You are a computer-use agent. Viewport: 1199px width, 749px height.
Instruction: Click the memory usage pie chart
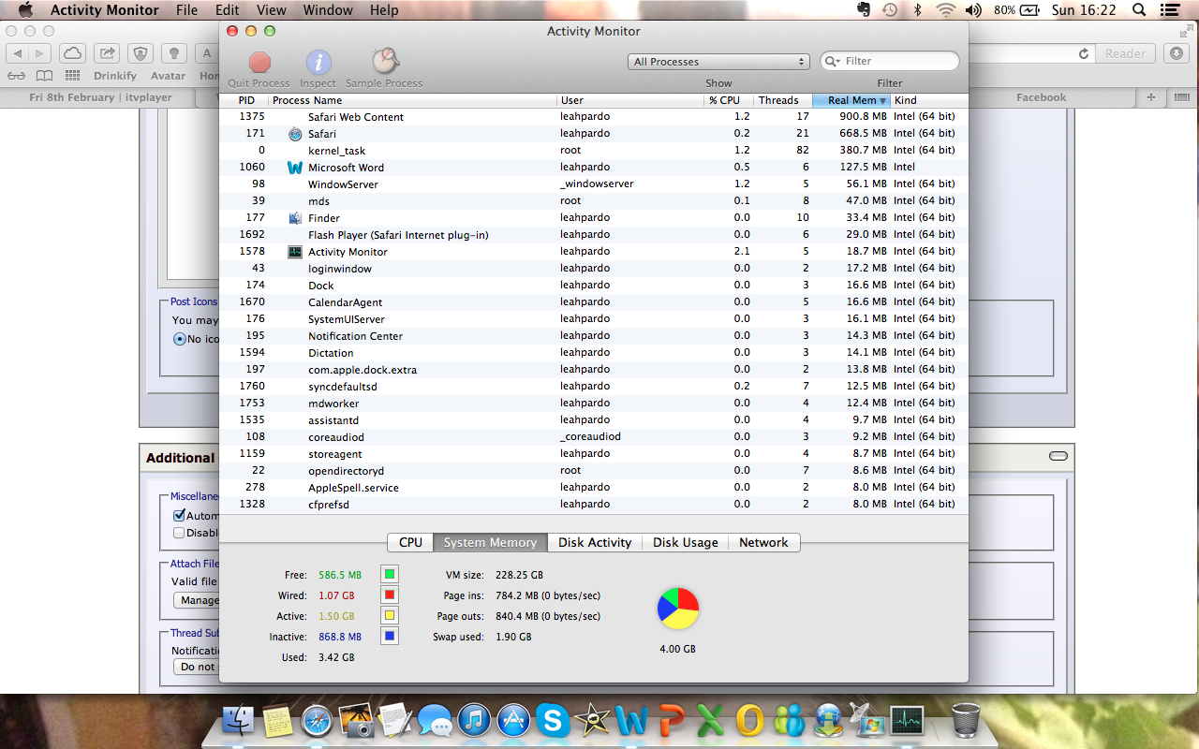click(677, 609)
